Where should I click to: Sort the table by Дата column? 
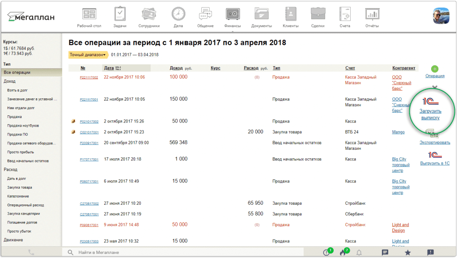[x=109, y=68]
